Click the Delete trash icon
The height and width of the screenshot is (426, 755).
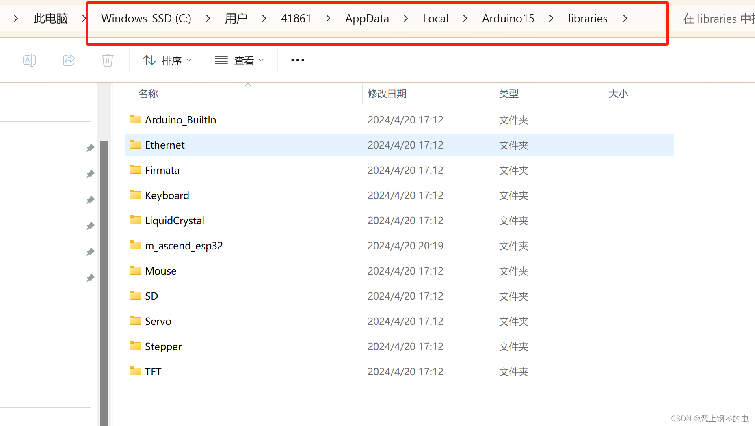(108, 60)
